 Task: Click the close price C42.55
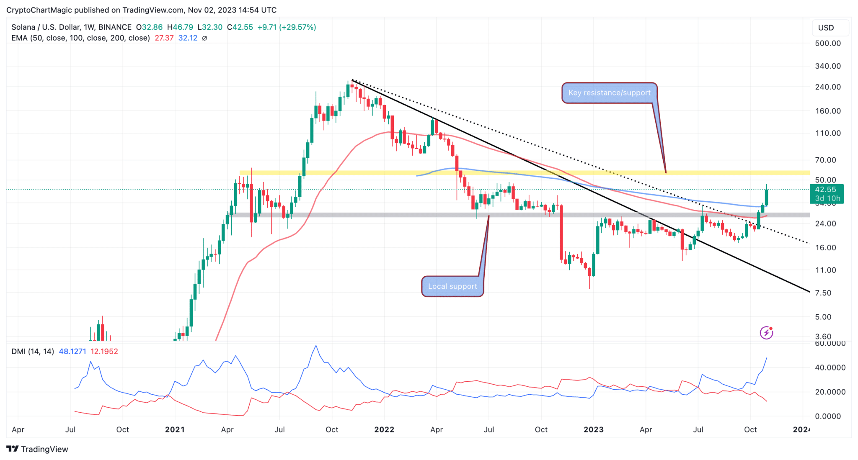(x=240, y=27)
